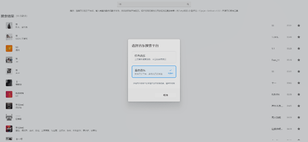Click 取消 to dismiss the dialog

pos(166,95)
